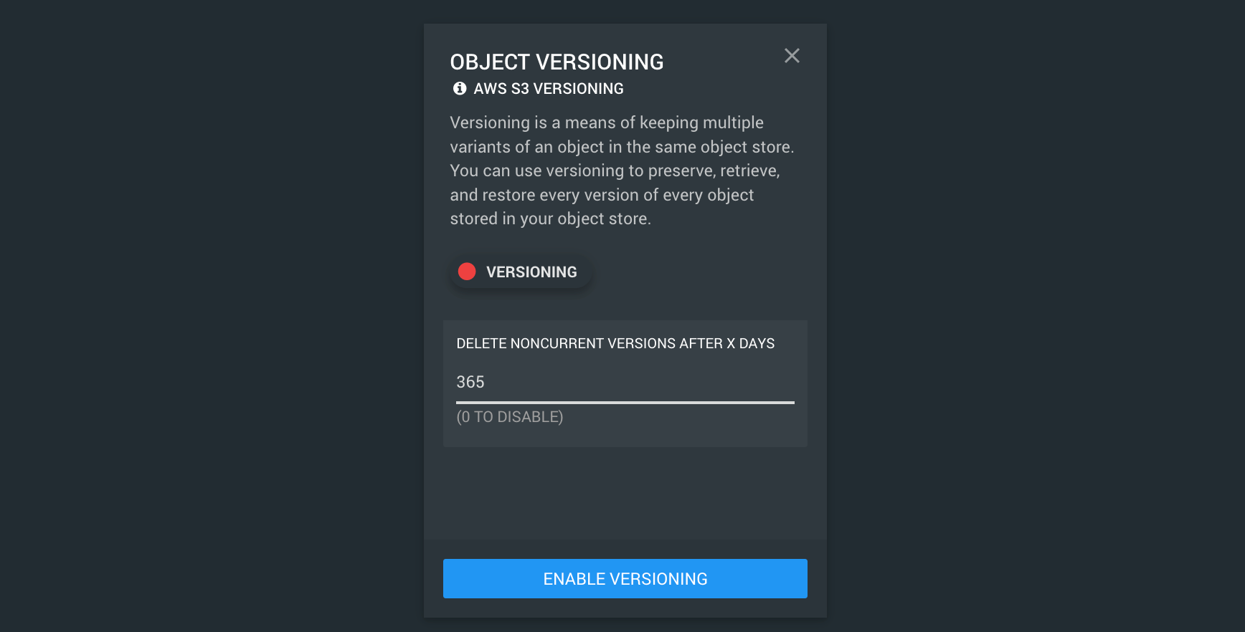Focus the noncurrent versions days field showing 365

[625, 383]
